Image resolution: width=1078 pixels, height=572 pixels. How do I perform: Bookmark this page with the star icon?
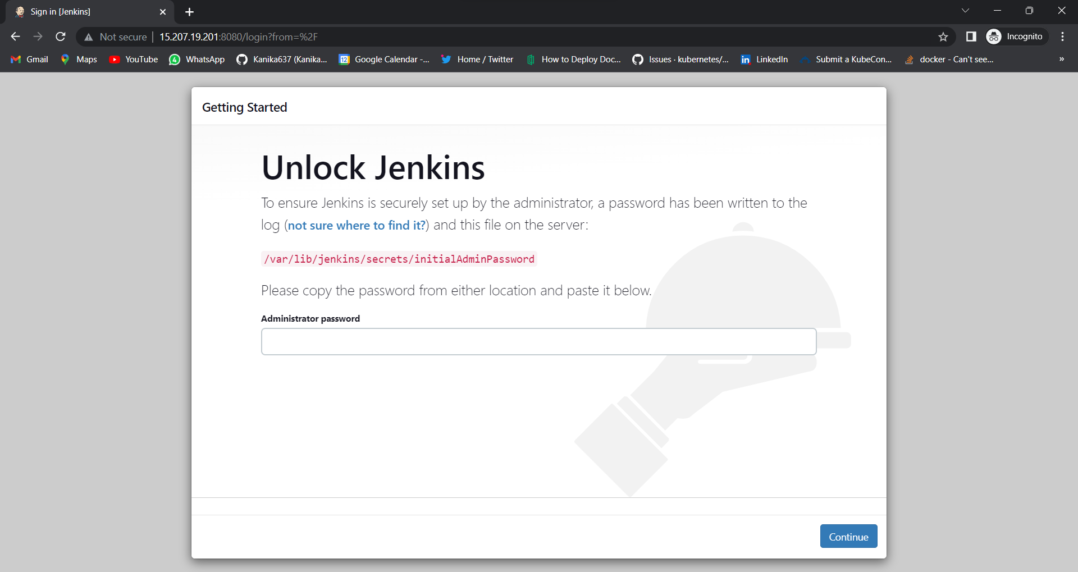(943, 36)
